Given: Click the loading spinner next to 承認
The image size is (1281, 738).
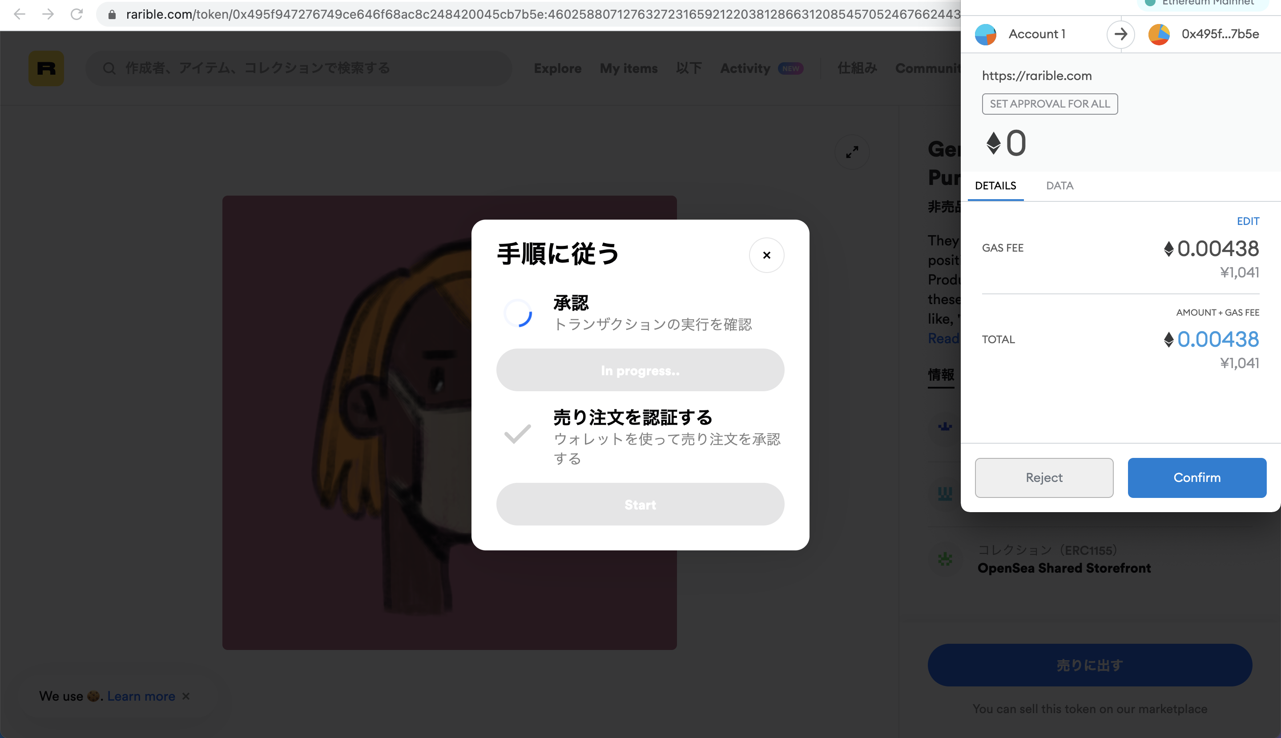Looking at the screenshot, I should 518,313.
